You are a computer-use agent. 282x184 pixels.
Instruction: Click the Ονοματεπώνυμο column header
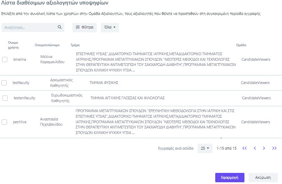coord(47,45)
